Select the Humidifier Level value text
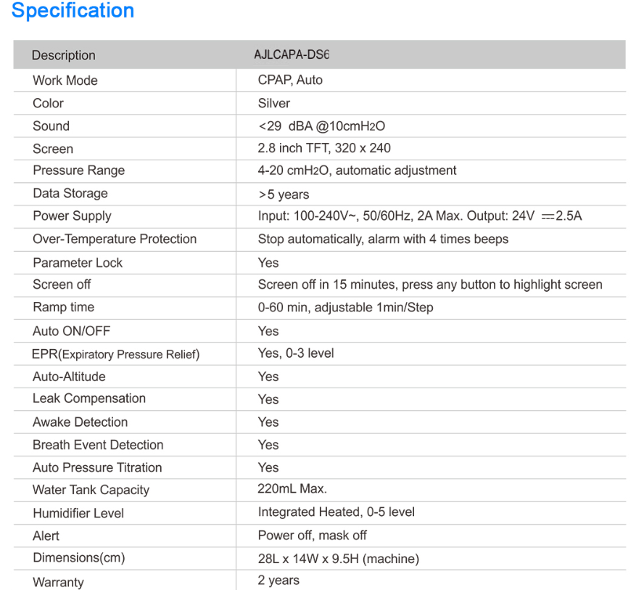644x590 pixels. 336,512
